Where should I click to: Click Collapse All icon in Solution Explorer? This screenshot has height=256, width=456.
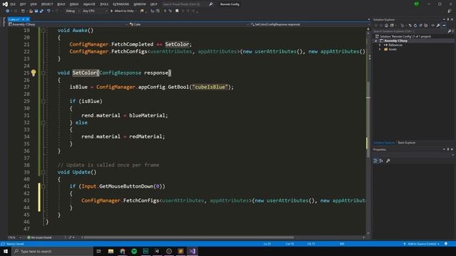420,26
